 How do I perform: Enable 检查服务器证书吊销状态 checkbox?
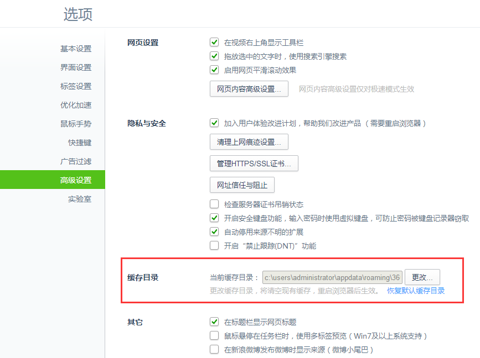click(214, 204)
